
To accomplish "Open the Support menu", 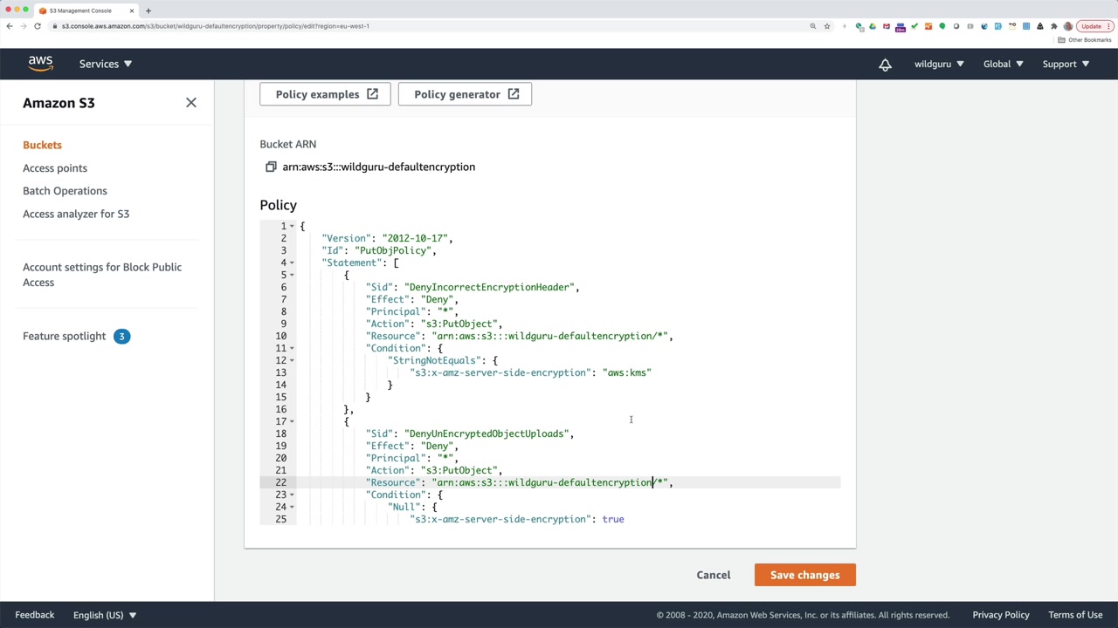I will pos(1066,64).
